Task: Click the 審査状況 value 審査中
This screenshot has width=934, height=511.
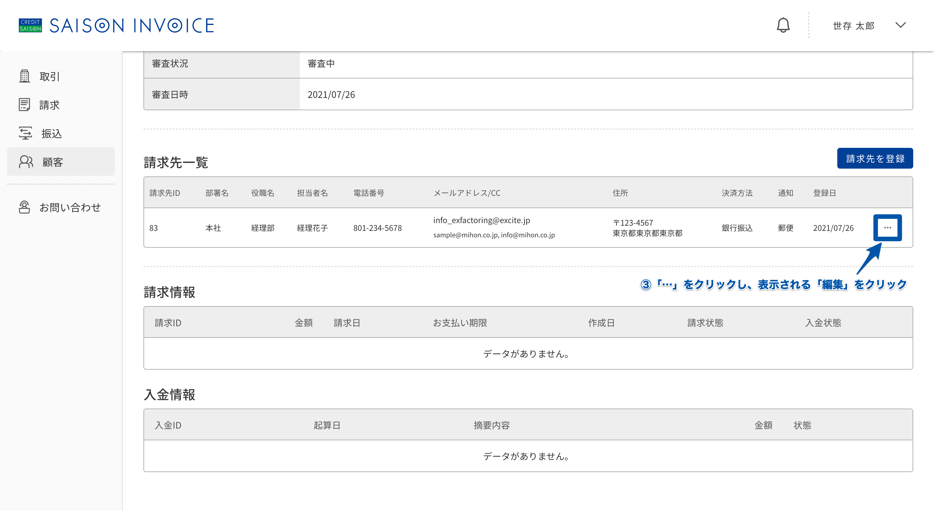Action: click(x=321, y=64)
